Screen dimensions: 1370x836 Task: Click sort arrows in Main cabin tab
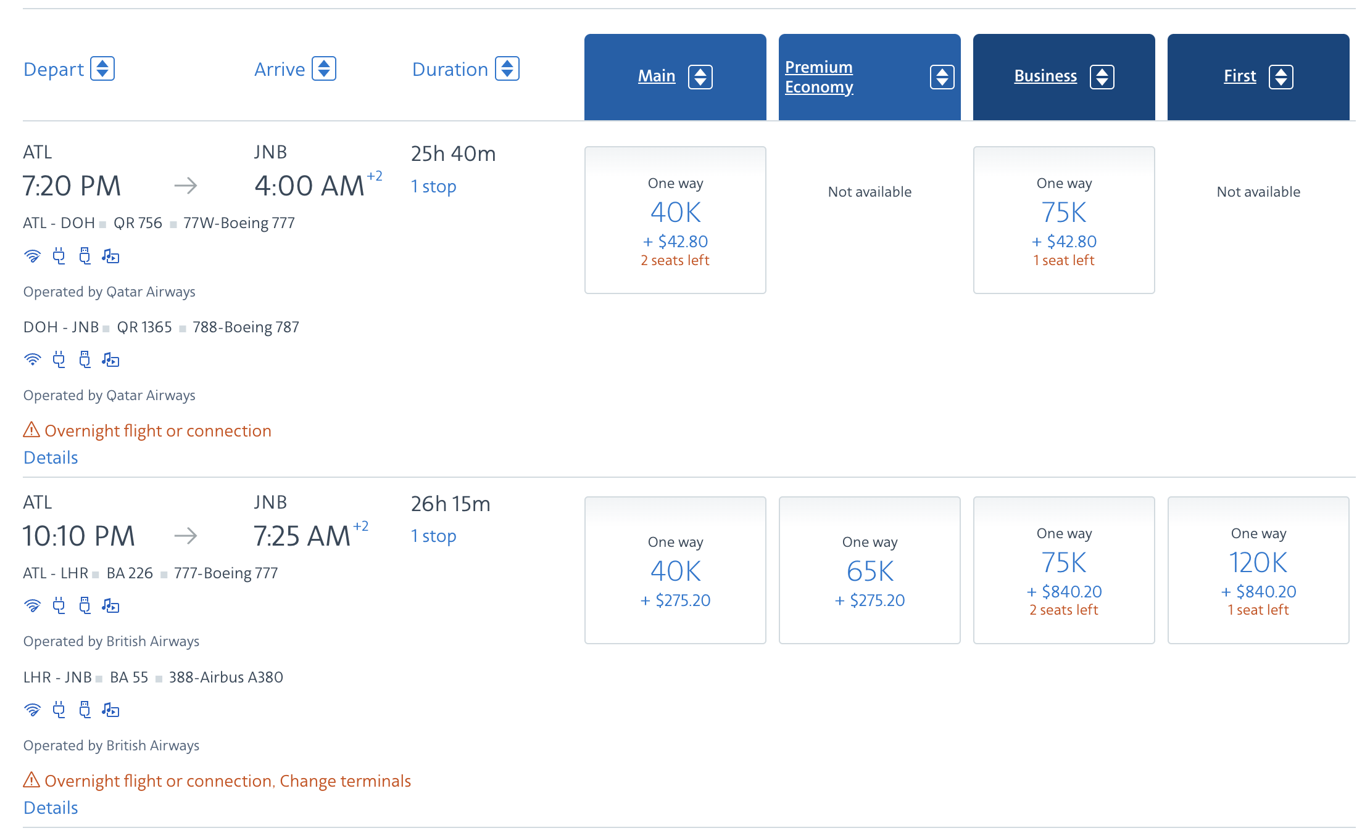click(700, 77)
